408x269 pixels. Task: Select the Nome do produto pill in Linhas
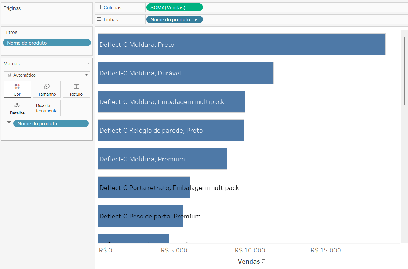[x=174, y=19]
